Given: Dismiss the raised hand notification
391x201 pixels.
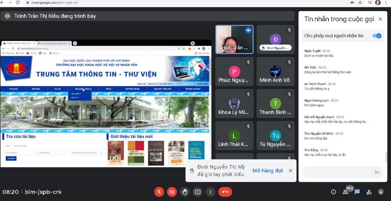Looking at the screenshot, I should (x=291, y=170).
